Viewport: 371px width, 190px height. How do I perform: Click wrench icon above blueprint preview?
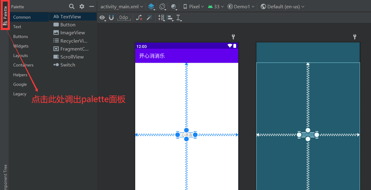[x=355, y=37]
